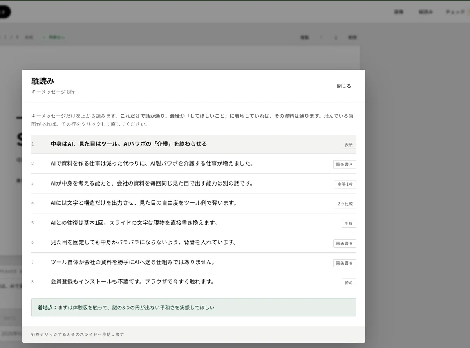Click the 縦読み tab in background toolbar
470x348 pixels.
click(x=426, y=12)
